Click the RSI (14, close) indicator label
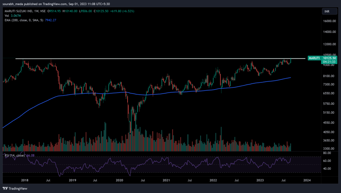This screenshot has width=341, height=193. point(15,155)
